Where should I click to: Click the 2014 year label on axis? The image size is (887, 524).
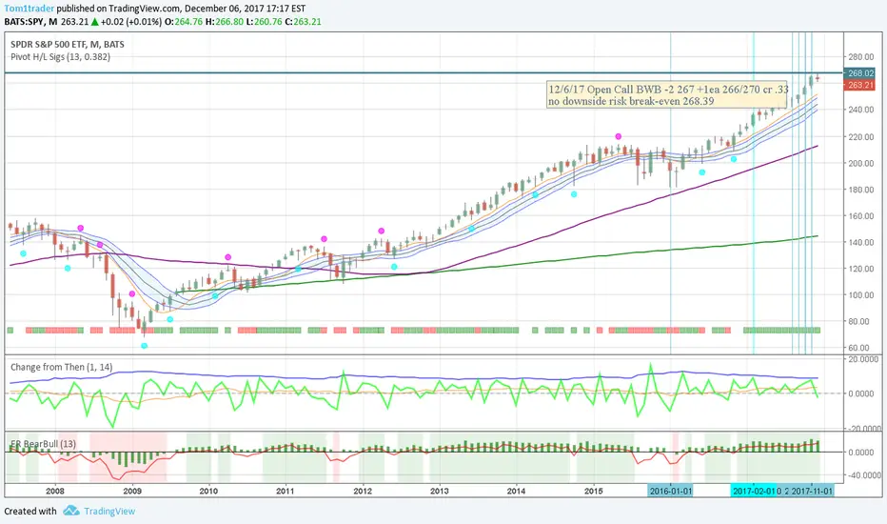click(x=516, y=491)
